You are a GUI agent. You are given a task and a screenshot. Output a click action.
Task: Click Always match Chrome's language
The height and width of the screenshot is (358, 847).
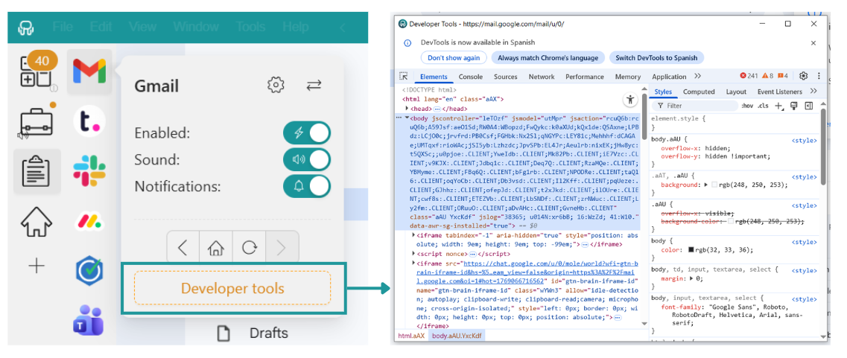tap(548, 58)
